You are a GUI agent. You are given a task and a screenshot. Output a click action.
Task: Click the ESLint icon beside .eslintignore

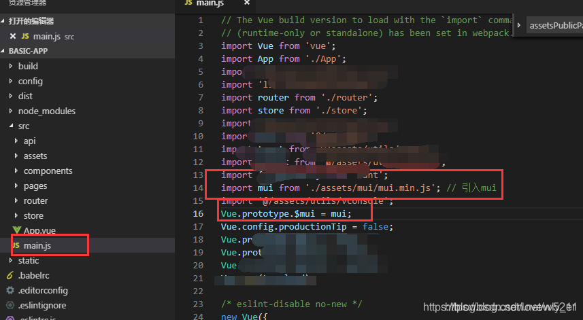pyautogui.click(x=10, y=305)
